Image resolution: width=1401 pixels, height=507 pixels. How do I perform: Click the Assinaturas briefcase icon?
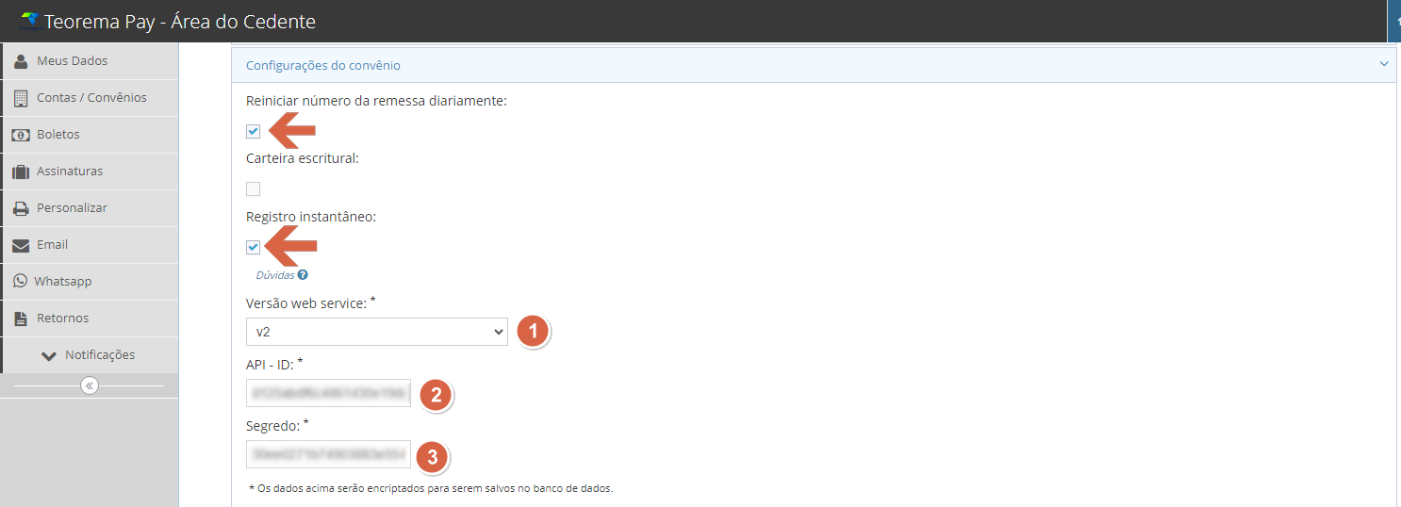pos(21,172)
